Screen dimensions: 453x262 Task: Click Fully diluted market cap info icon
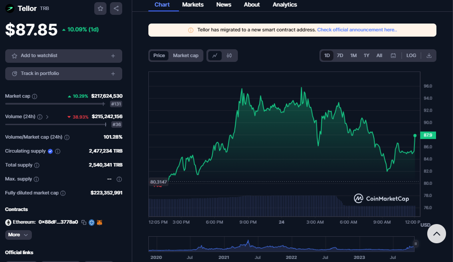click(63, 193)
